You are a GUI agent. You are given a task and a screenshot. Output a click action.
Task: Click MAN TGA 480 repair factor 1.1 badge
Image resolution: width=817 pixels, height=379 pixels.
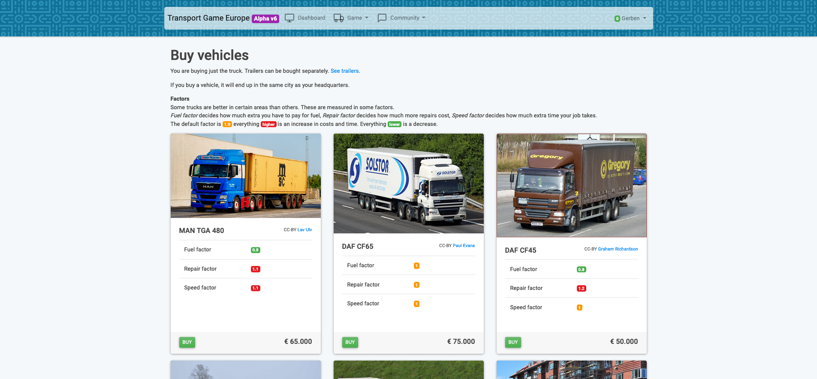pyautogui.click(x=256, y=269)
